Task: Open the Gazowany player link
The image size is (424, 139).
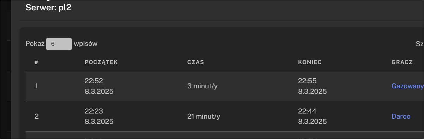Action: coord(407,86)
